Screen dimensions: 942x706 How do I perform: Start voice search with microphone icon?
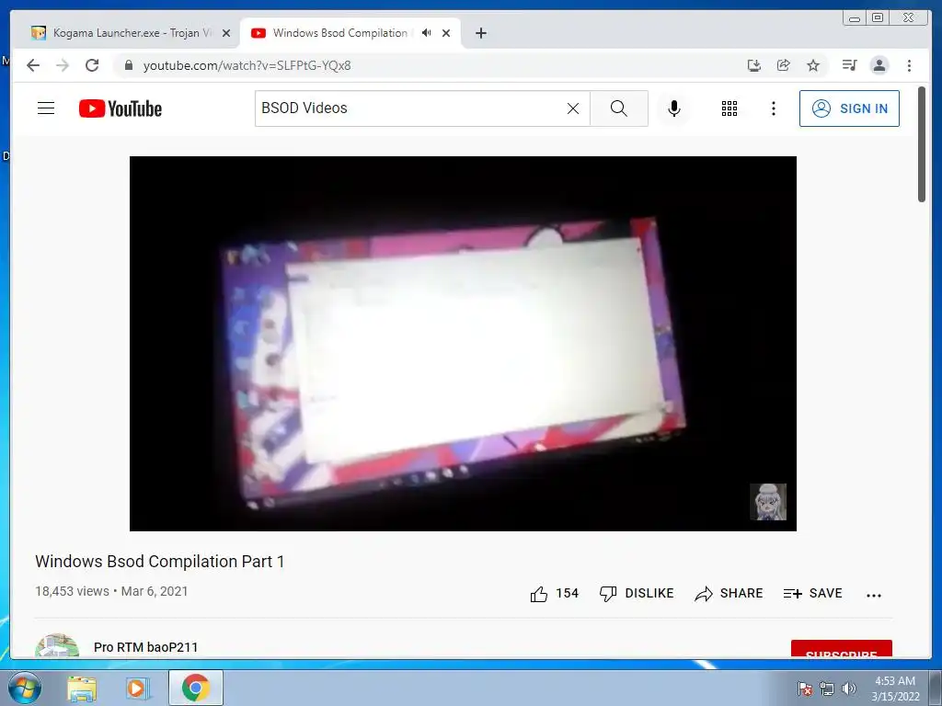pyautogui.click(x=674, y=108)
